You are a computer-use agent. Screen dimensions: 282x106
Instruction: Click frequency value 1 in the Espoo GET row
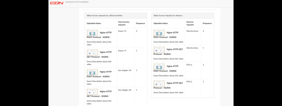137,51
